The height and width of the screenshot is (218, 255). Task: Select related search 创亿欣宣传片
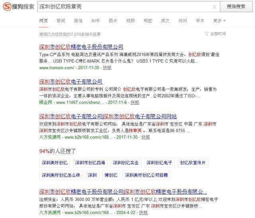pyautogui.click(x=193, y=163)
